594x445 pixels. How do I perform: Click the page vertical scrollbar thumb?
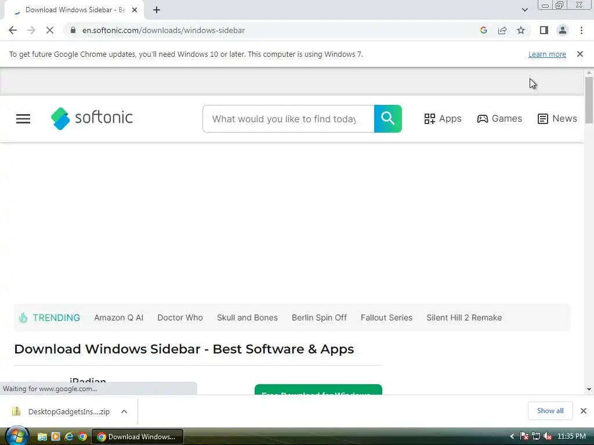[589, 100]
